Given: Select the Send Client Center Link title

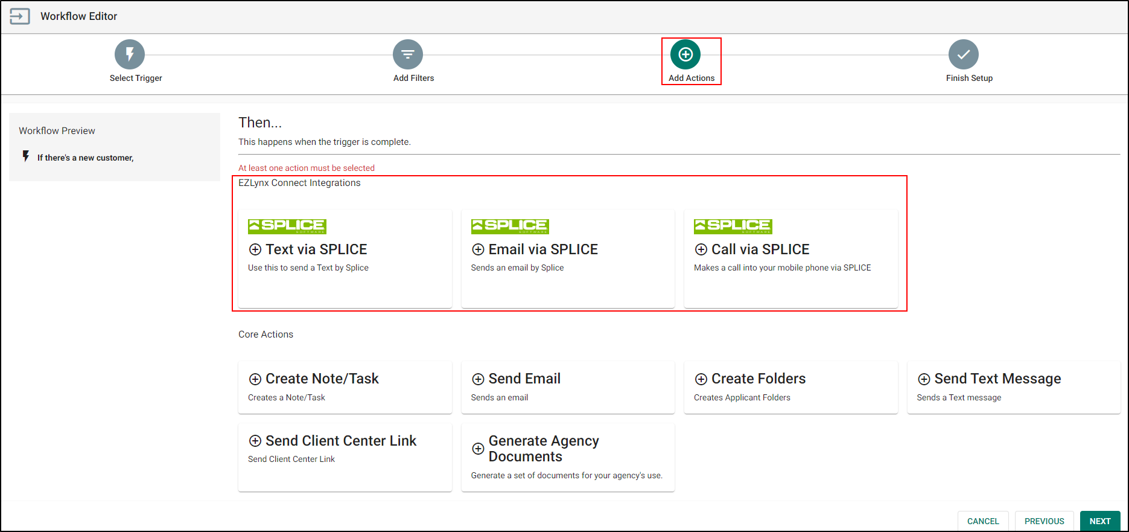Looking at the screenshot, I should [341, 441].
